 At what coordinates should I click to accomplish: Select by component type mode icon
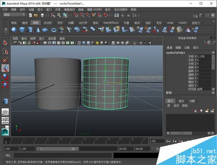click(x=65, y=15)
